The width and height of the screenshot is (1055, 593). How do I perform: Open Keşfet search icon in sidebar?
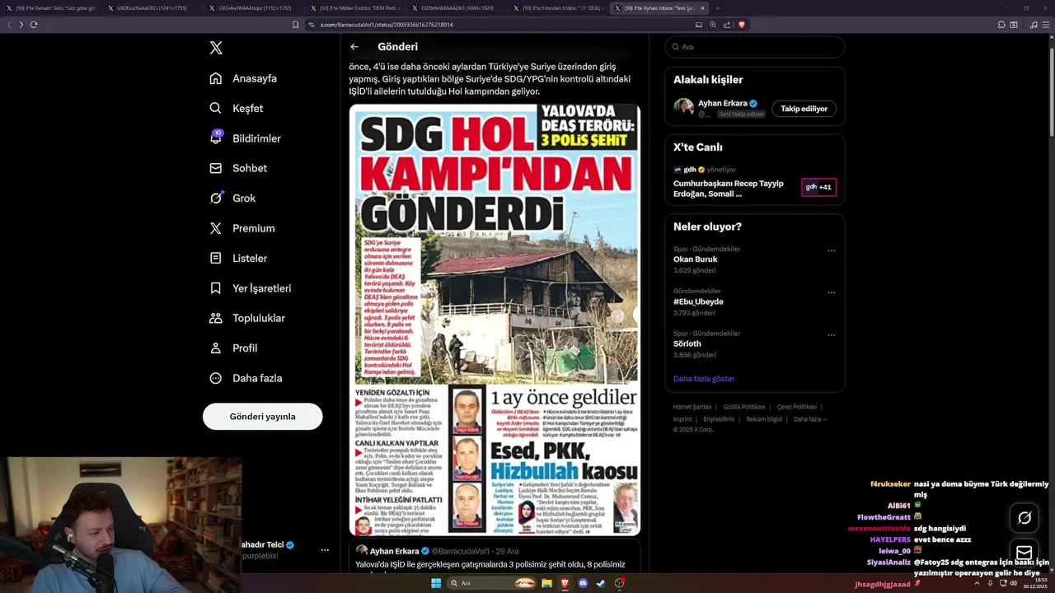click(216, 108)
